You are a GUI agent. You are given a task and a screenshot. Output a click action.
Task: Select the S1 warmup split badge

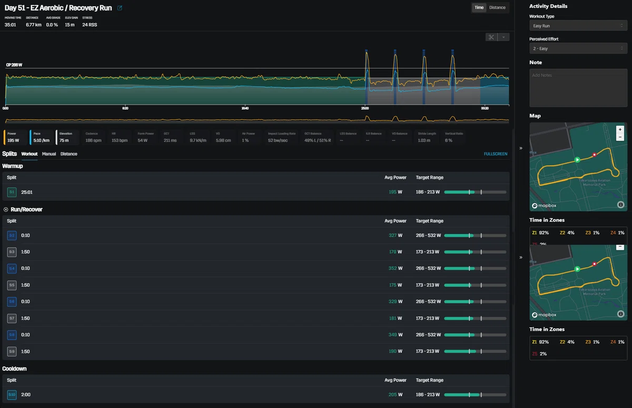point(12,192)
